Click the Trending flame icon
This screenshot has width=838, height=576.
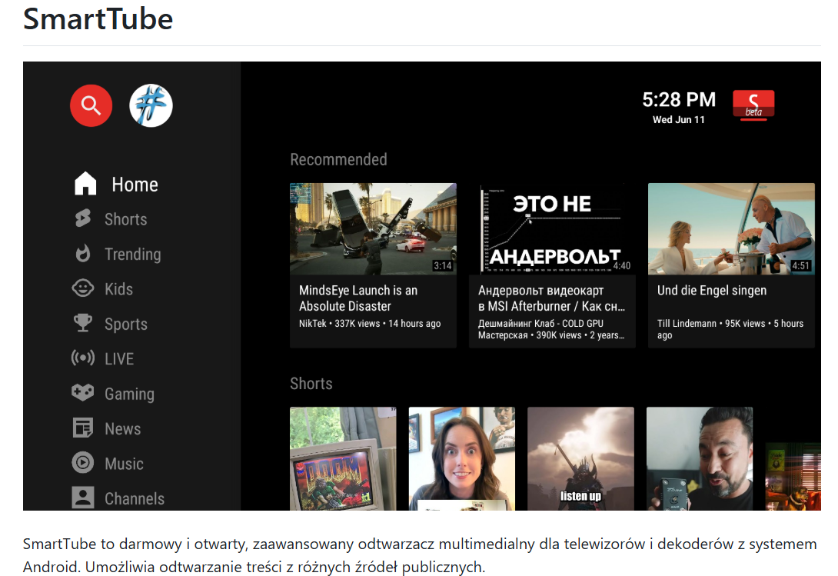[x=83, y=254]
